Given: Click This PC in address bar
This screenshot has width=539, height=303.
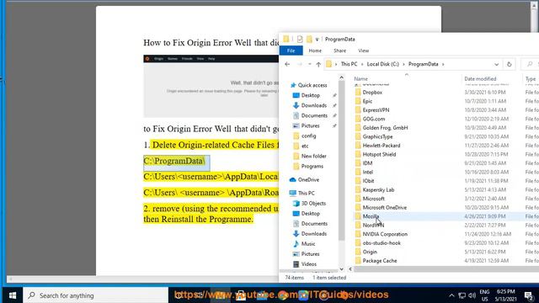Looking at the screenshot, I should click(x=349, y=64).
